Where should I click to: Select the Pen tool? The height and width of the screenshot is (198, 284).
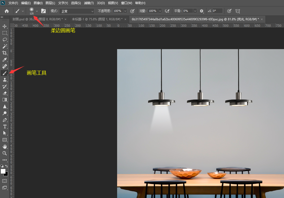(5, 120)
